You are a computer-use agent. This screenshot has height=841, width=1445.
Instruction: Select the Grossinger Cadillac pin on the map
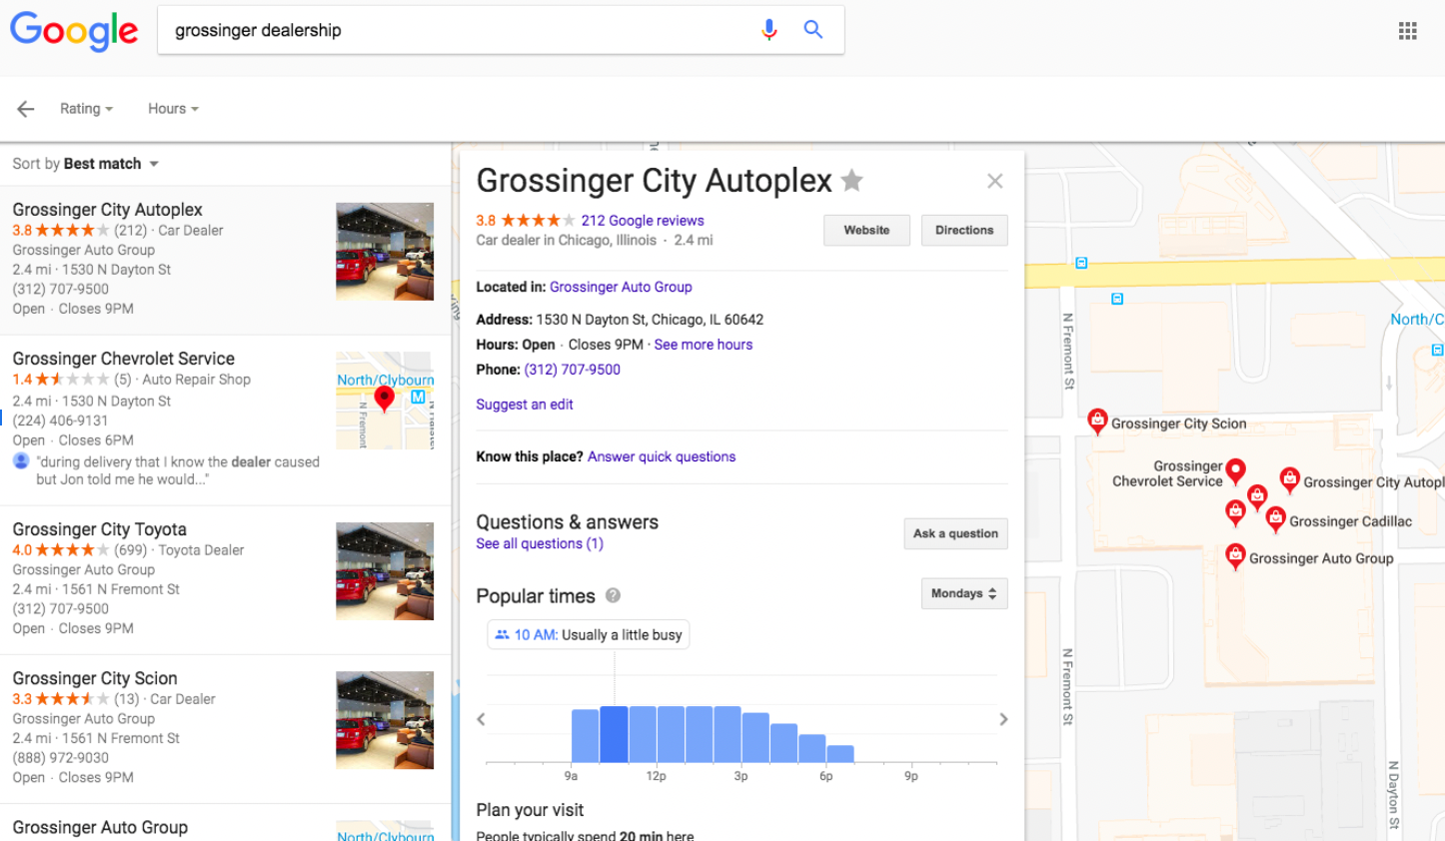click(1275, 517)
